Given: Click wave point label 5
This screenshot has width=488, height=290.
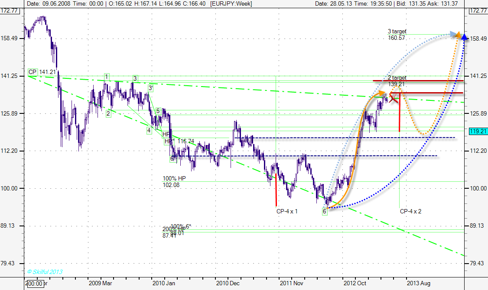Looking at the screenshot, I should 158,111.
